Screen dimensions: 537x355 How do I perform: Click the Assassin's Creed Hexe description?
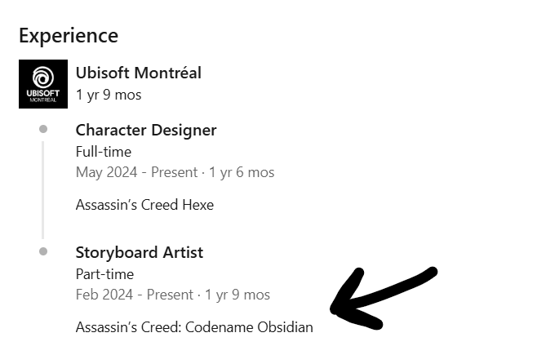click(144, 205)
